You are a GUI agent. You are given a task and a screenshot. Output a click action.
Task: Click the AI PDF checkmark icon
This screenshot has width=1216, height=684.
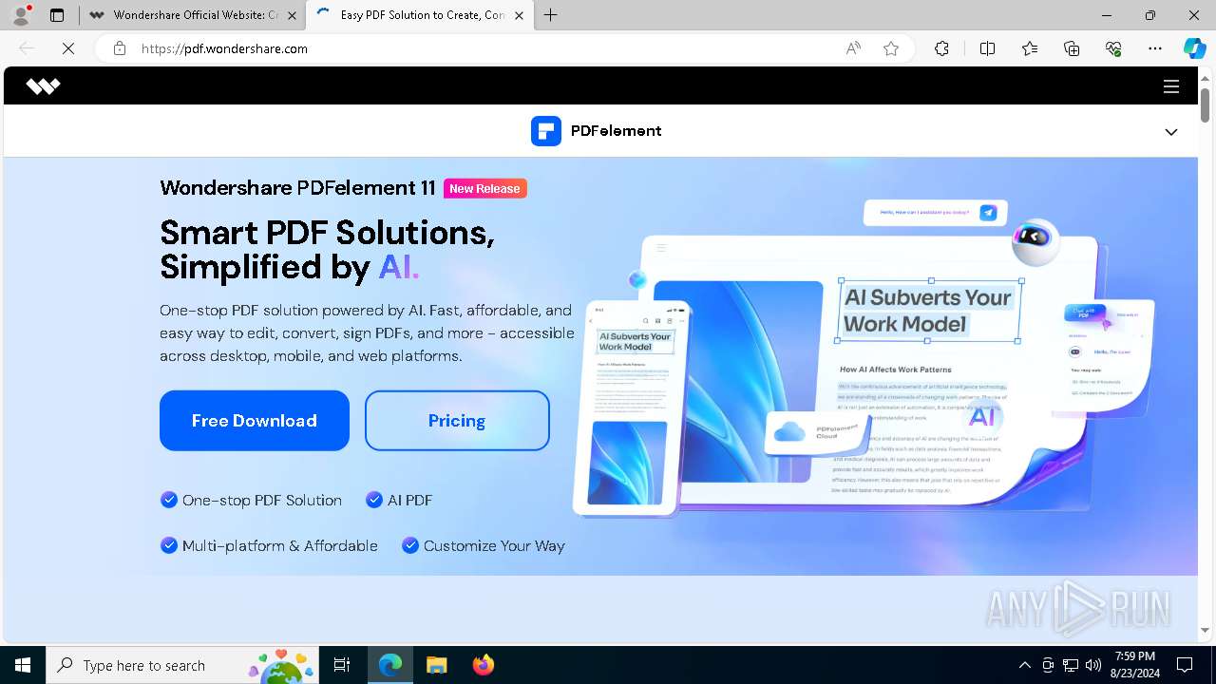coord(374,500)
